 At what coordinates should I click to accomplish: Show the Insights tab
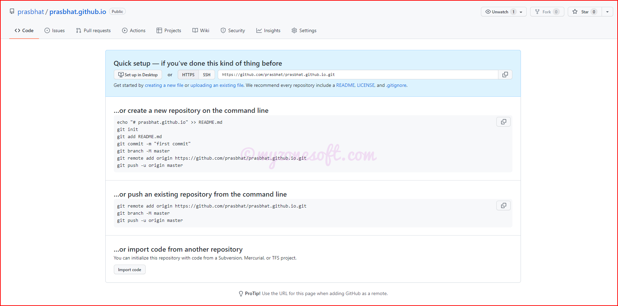tap(268, 30)
